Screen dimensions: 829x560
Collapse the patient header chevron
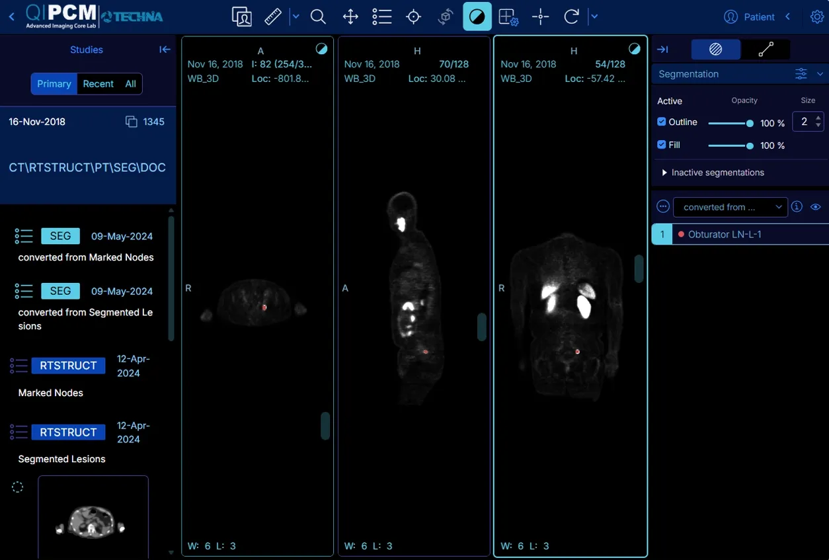click(x=788, y=17)
